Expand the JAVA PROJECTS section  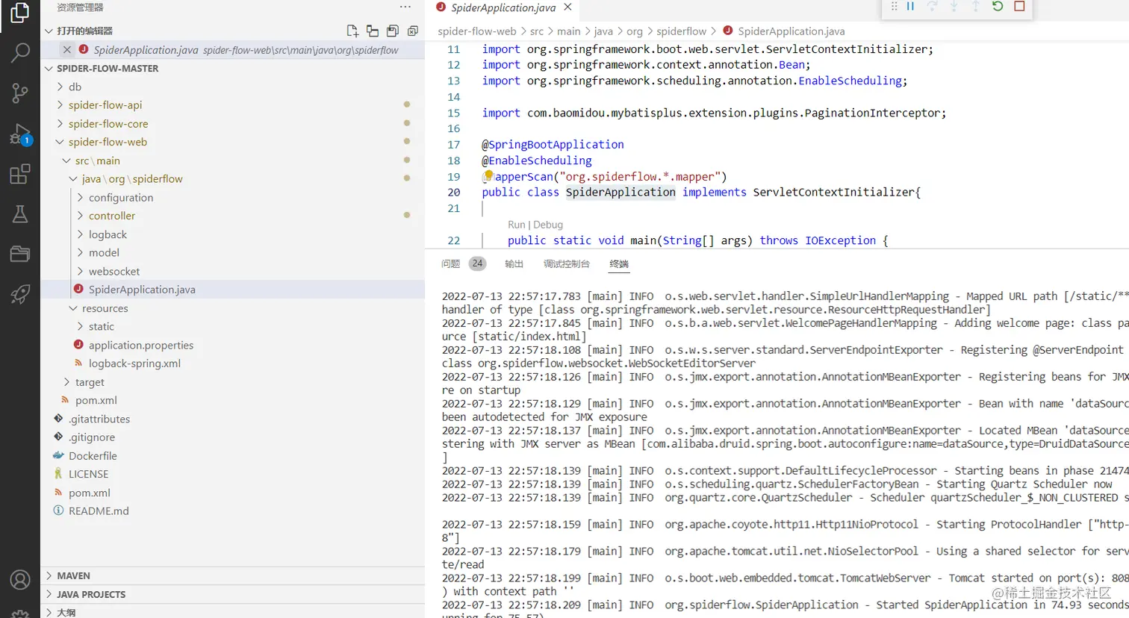point(49,594)
